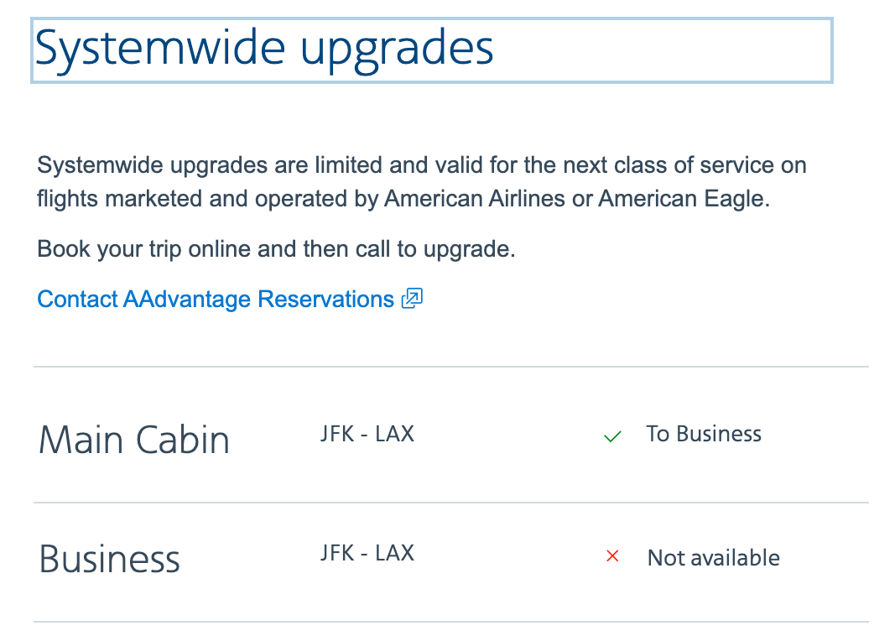Click the green checkmark next to To Business
Screen dimensions: 874x636
[613, 435]
